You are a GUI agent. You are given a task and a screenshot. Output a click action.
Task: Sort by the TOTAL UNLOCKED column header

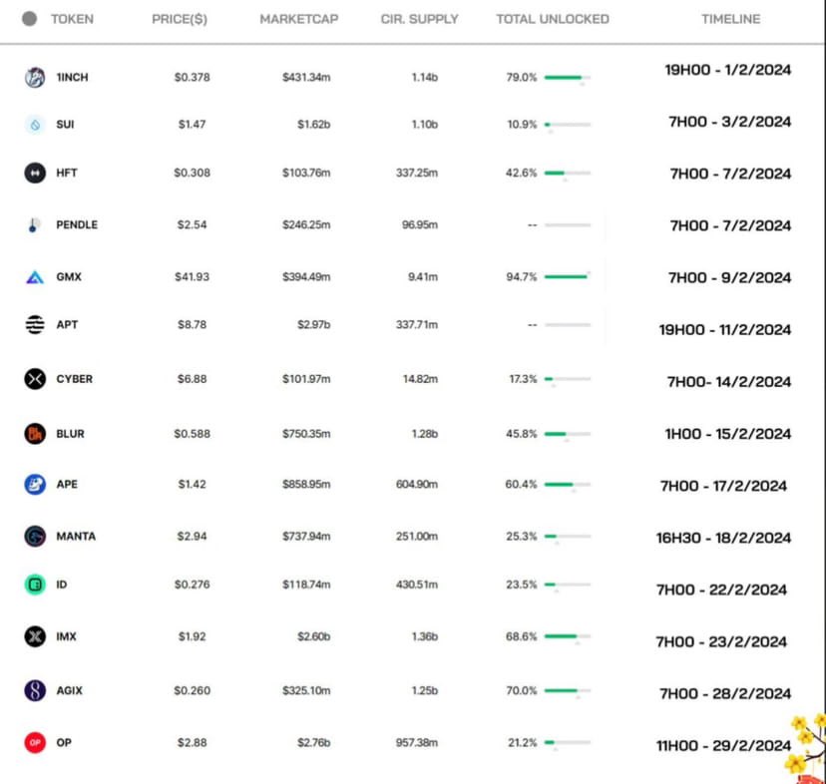coord(553,19)
